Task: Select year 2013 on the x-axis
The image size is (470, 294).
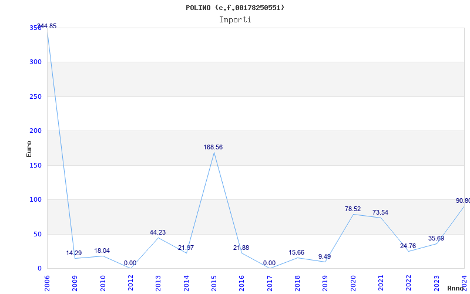Action: tap(158, 283)
